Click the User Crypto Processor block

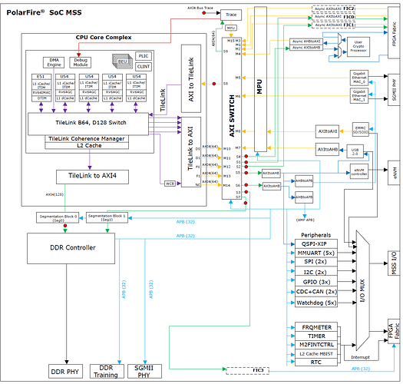[358, 46]
